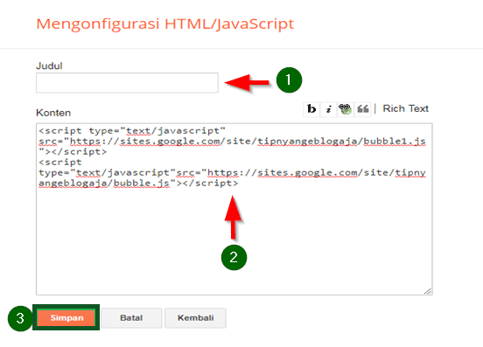Go back with the Kembali button
The image size is (483, 347).
195,318
